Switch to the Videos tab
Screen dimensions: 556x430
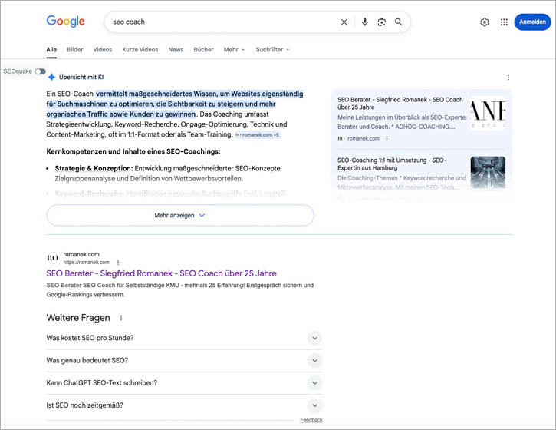pyautogui.click(x=103, y=50)
